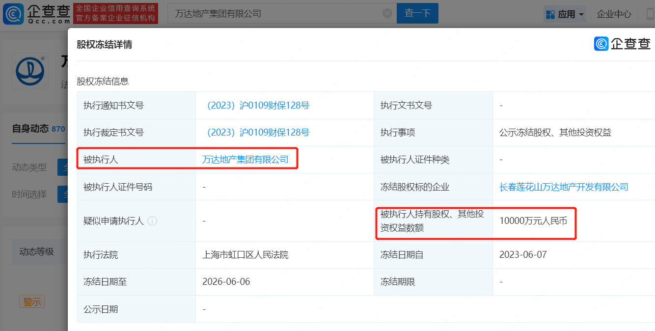The image size is (655, 331).
Task: Click the 冻结期限 field label
Action: 398,282
